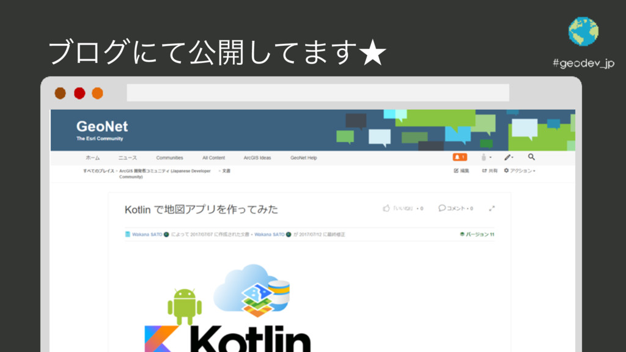Click the #geodev_jp hashtag text
Image resolution: width=626 pixels, height=352 pixels.
click(583, 63)
